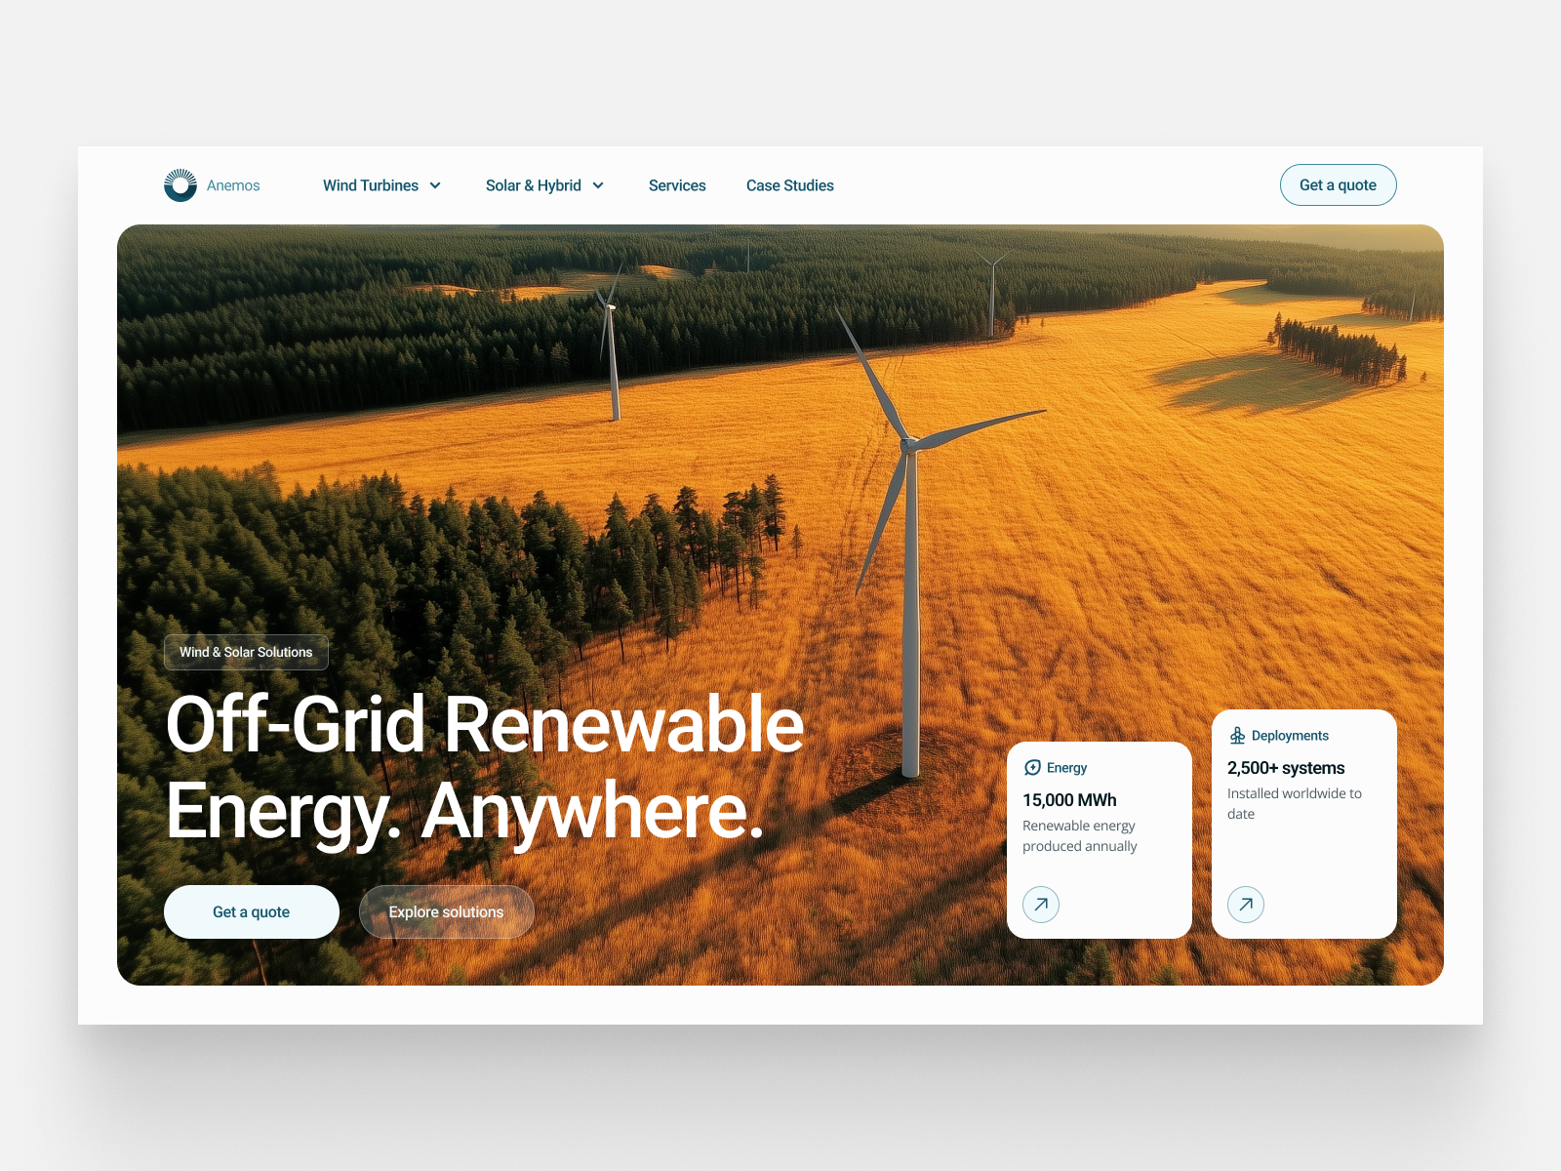Click the Explore solutions button
This screenshot has width=1561, height=1171.
click(x=446, y=912)
